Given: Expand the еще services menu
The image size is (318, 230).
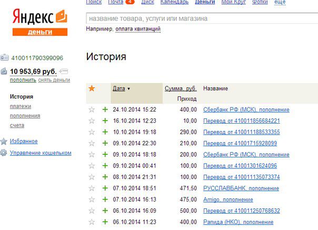Looking at the screenshot, I should click(280, 2).
